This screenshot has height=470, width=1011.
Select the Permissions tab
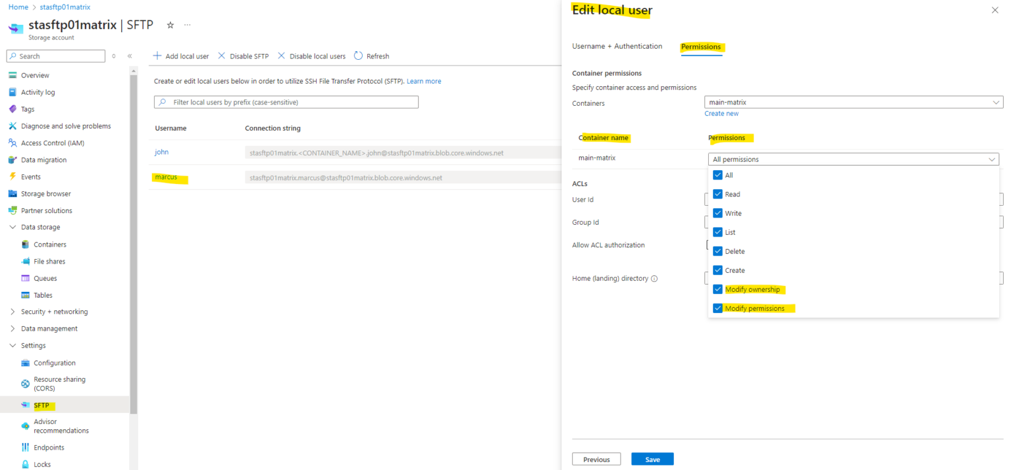point(701,47)
